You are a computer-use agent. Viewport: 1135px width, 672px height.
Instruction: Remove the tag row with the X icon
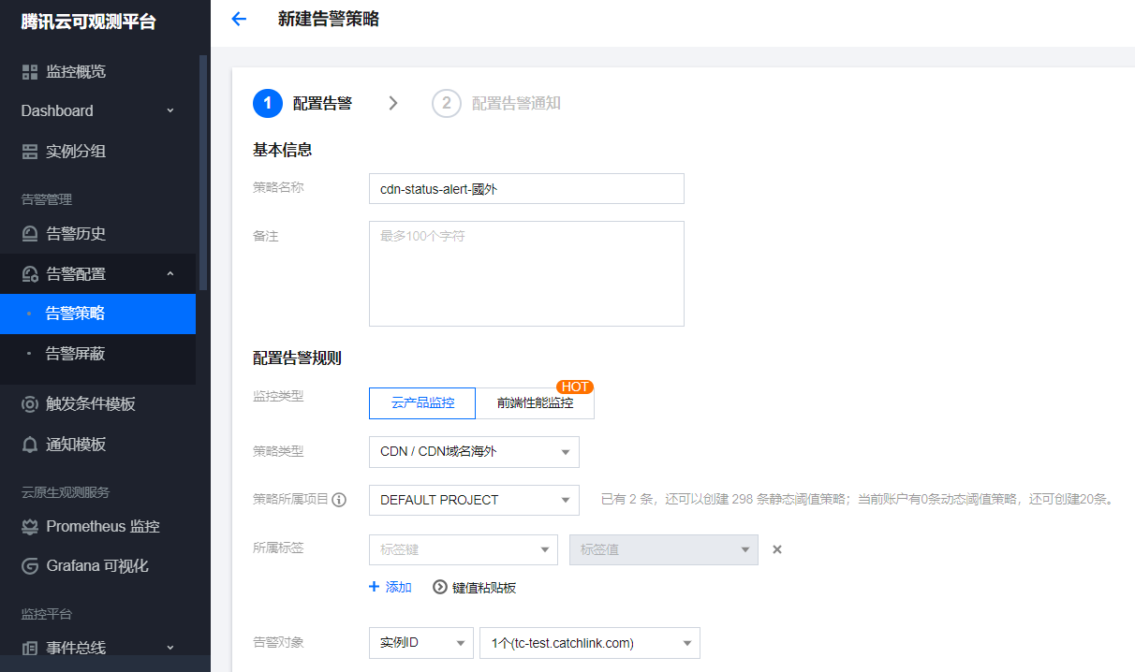pyautogui.click(x=776, y=549)
